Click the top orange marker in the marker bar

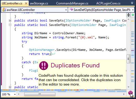(x=133, y=21)
